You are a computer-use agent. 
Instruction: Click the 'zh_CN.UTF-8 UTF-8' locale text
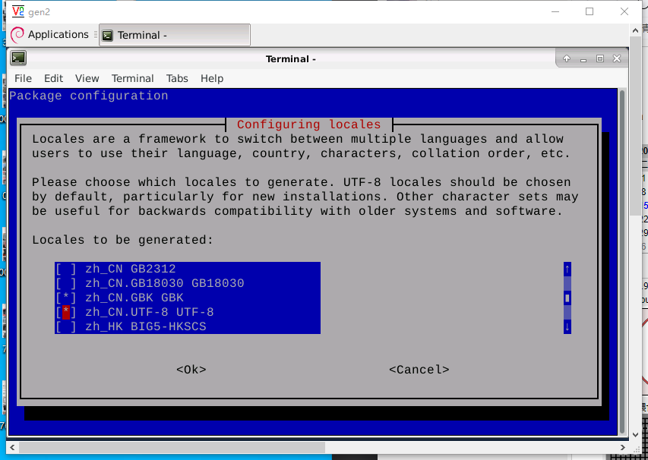150,312
